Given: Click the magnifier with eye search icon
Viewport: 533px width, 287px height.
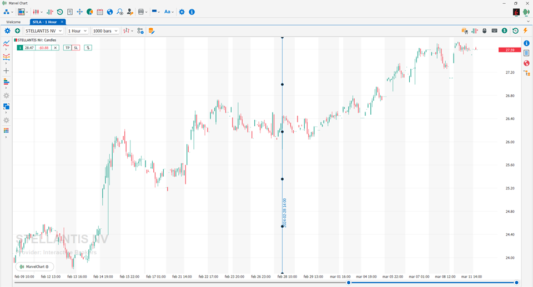Looking at the screenshot, I should pos(120,12).
